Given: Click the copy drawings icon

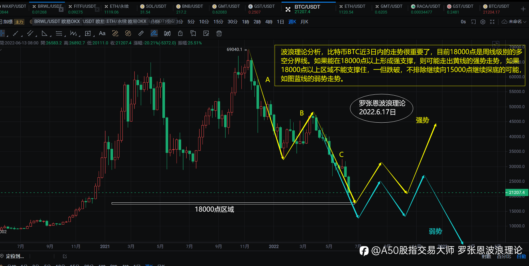Looking at the screenshot, I should 193,33.
